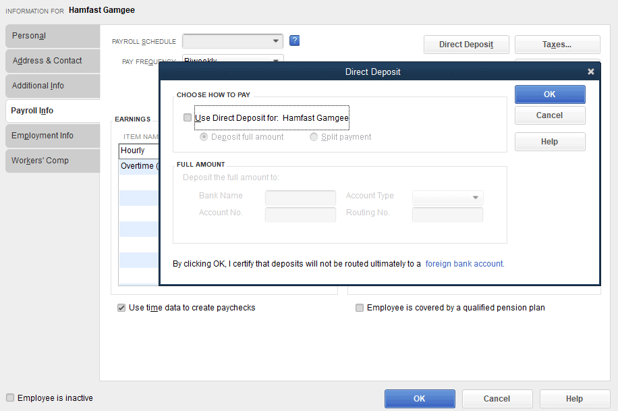This screenshot has height=411, width=618.
Task: Cancel the Direct Deposit dialog
Action: click(550, 115)
